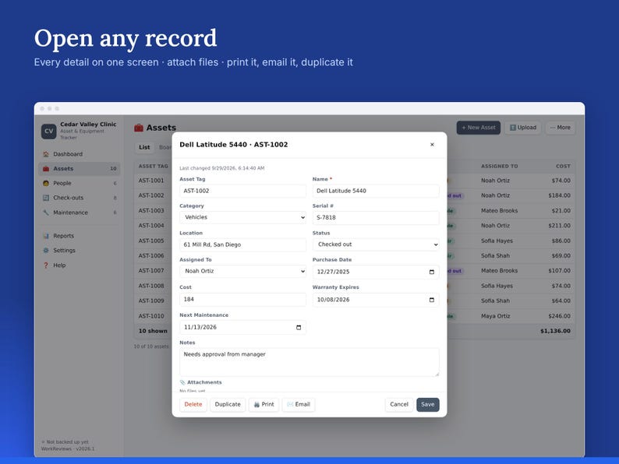Screen dimensions: 619x464
Task: Email the asset record
Action: pos(299,405)
